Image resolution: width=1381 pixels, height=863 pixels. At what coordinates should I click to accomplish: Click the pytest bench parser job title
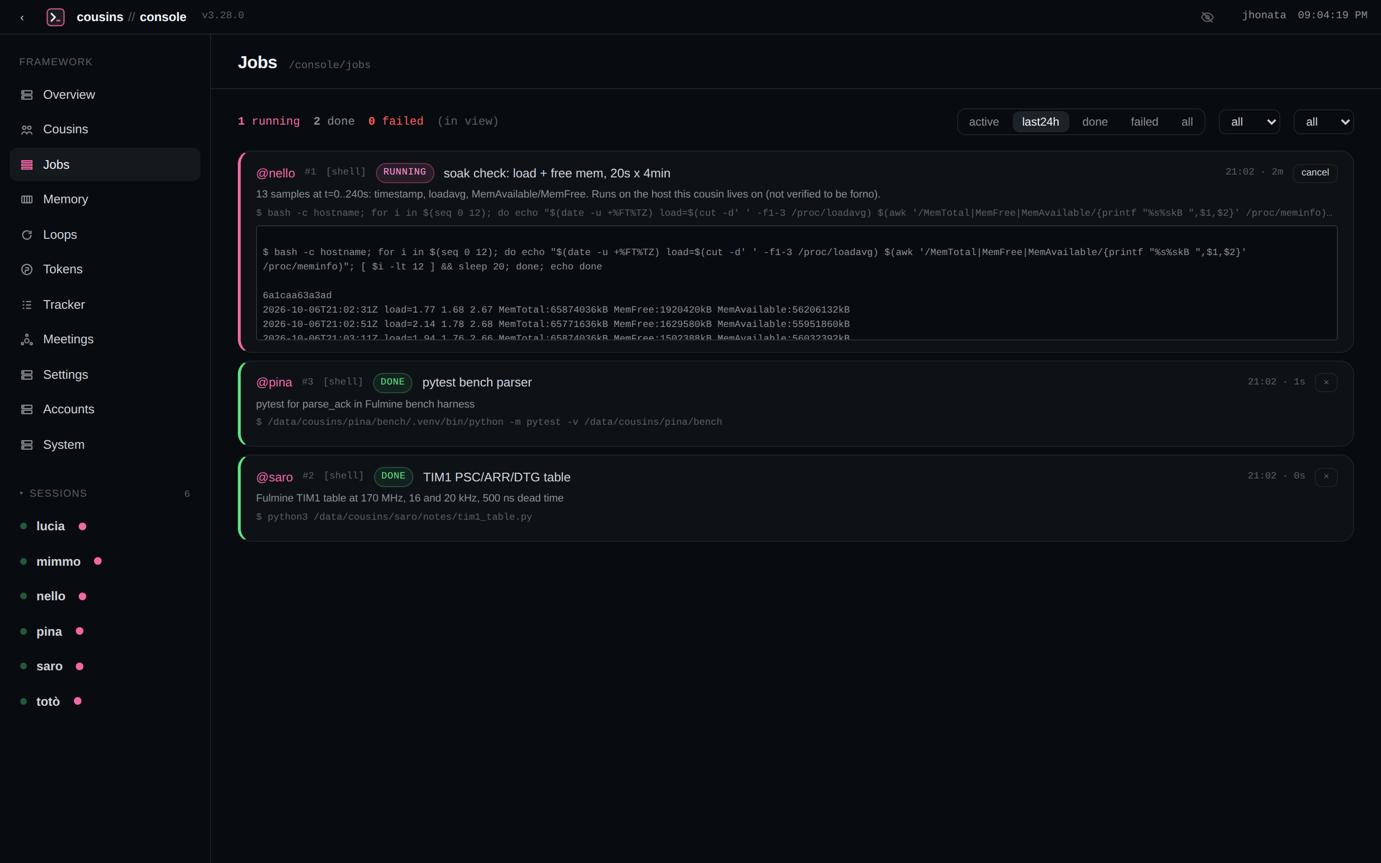pyautogui.click(x=477, y=383)
